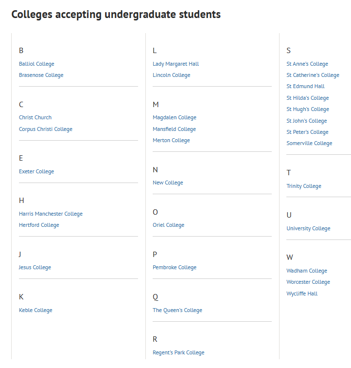The height and width of the screenshot is (368, 351).
Task: Go to Brasenose College page
Action: pos(41,75)
